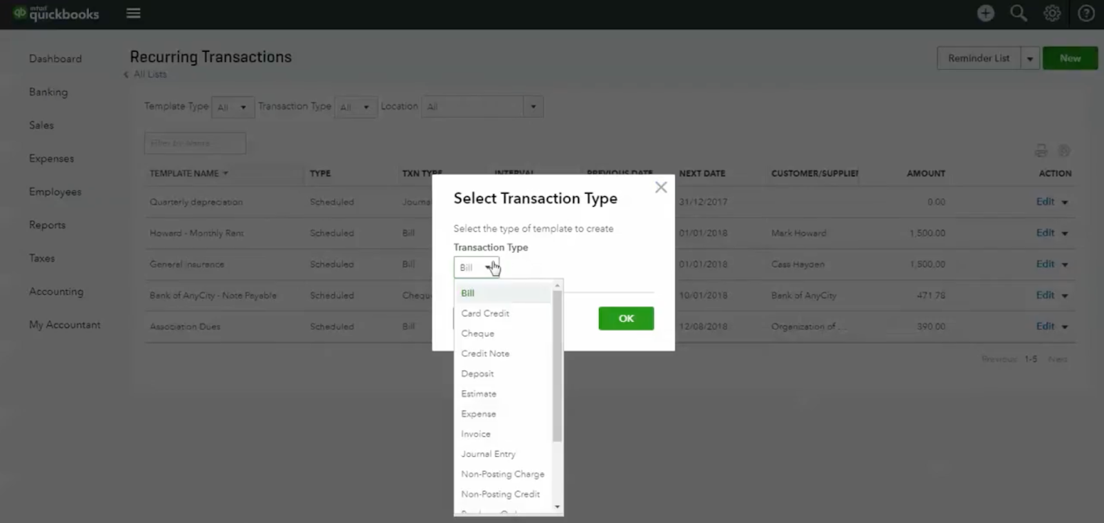Click the dropdown list scrollbar thumb
Viewport: 1104px width, 523px height.
click(558, 365)
